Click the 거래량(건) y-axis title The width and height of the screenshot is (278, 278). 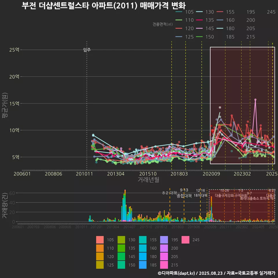coord(4,206)
